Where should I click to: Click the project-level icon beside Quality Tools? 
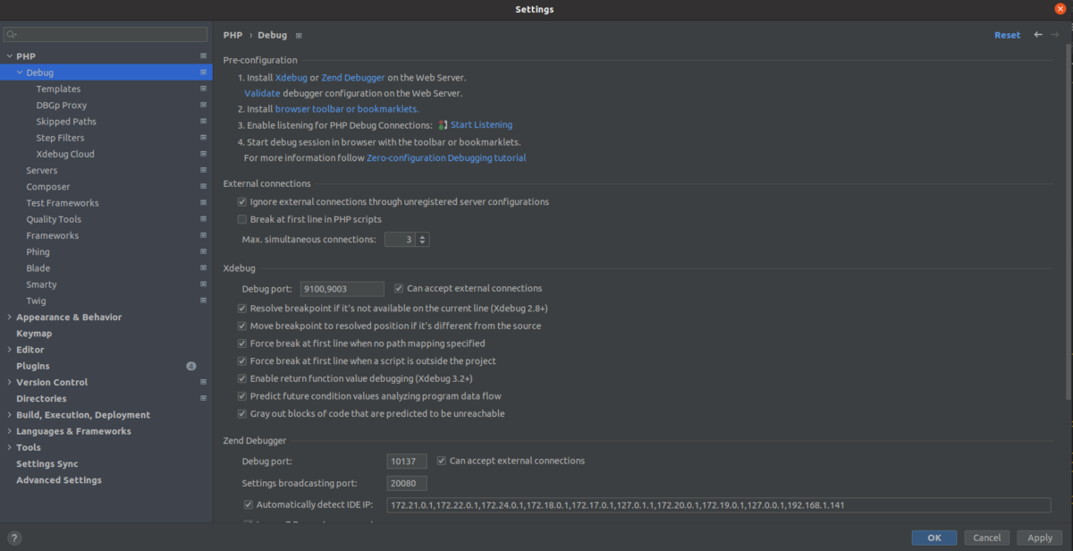[203, 219]
